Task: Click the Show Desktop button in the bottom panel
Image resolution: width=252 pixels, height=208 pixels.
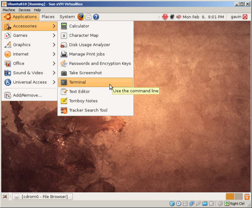Action: [x=5, y=196]
